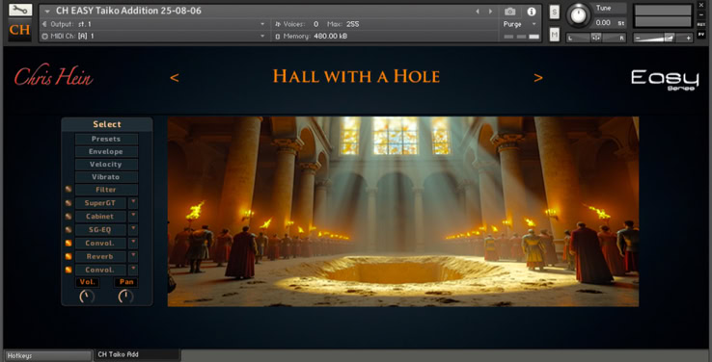Open snapshot view with camera icon

(510, 12)
